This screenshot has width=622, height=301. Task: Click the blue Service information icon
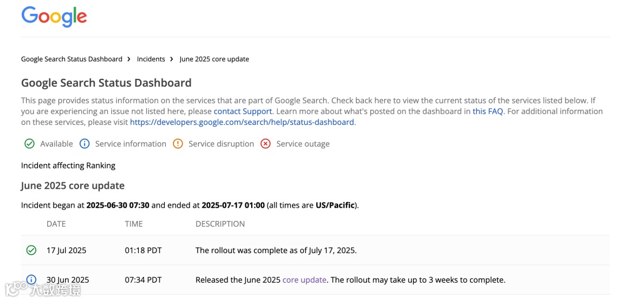pyautogui.click(x=85, y=144)
